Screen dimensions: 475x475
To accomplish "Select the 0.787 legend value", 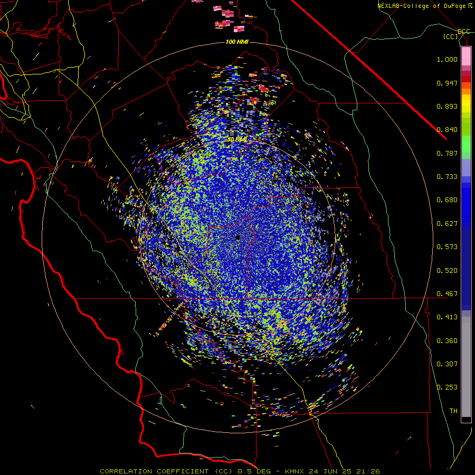I will coord(447,153).
